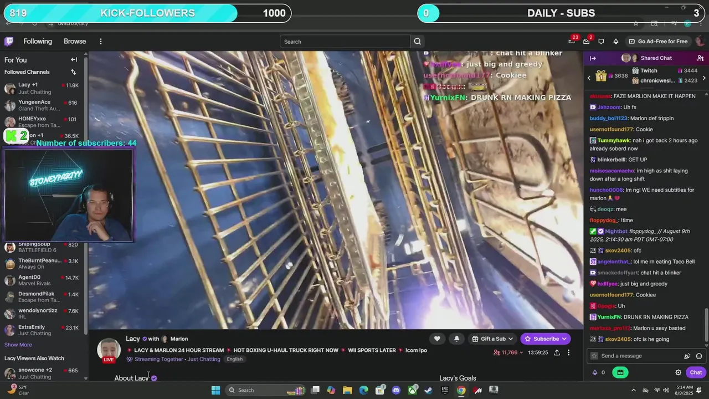
Task: Click the search magnifier button
Action: pyautogui.click(x=418, y=42)
